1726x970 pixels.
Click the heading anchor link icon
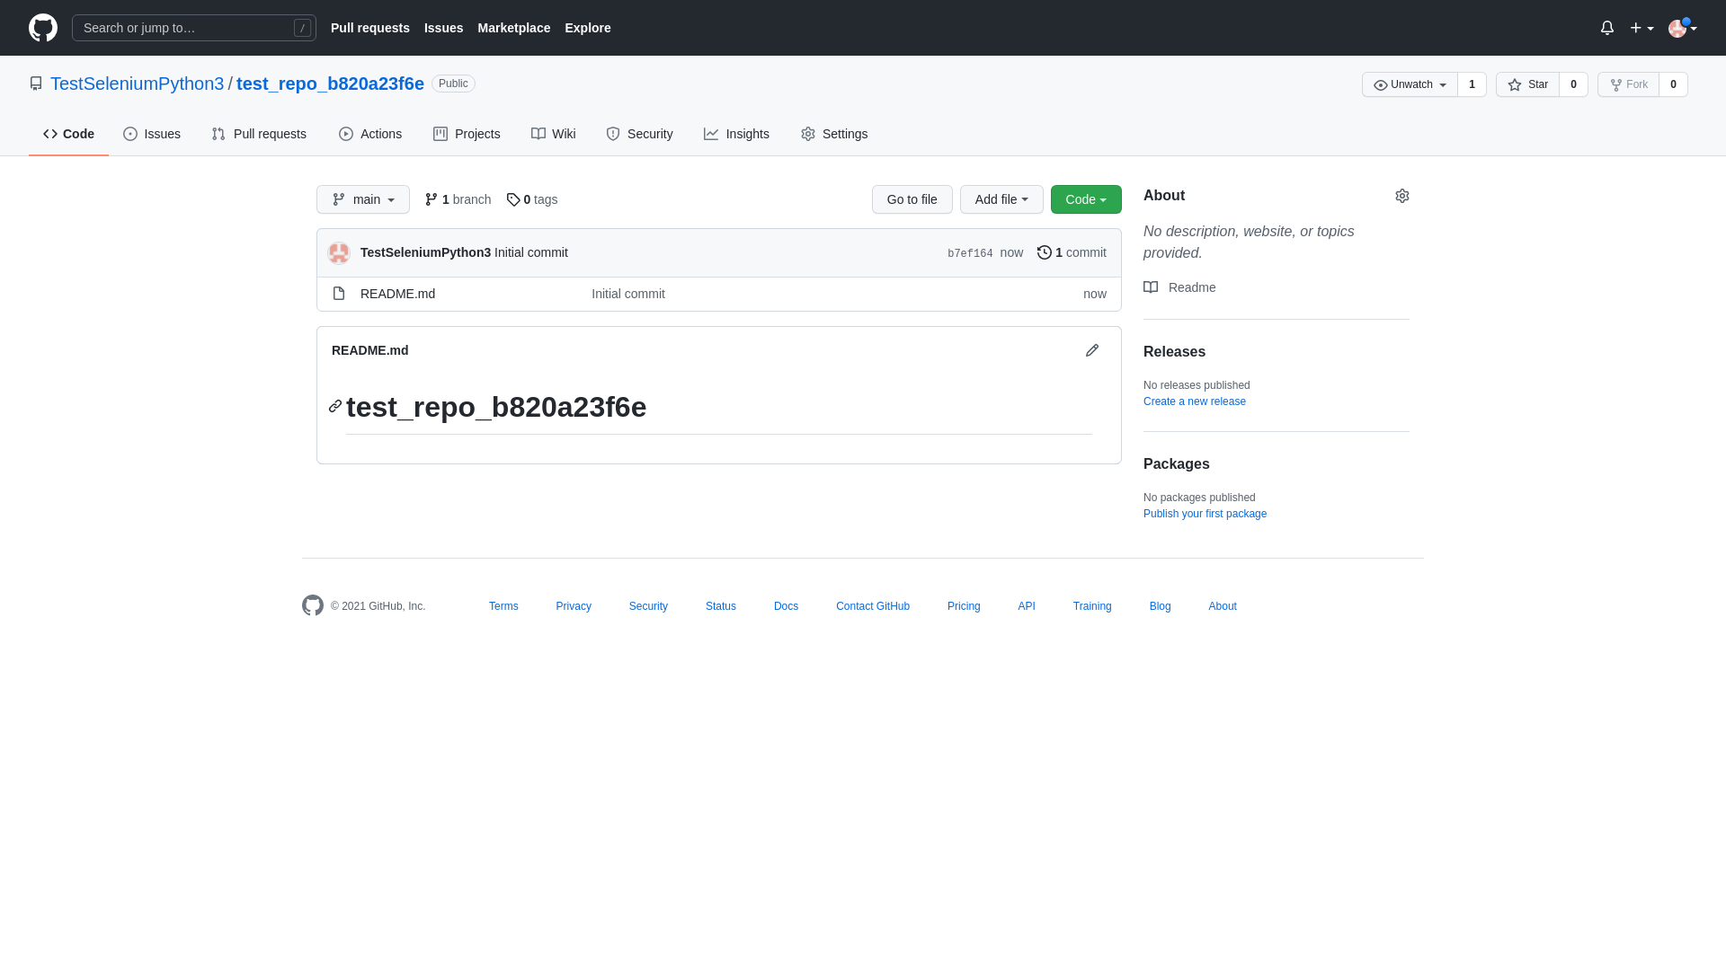(x=335, y=406)
